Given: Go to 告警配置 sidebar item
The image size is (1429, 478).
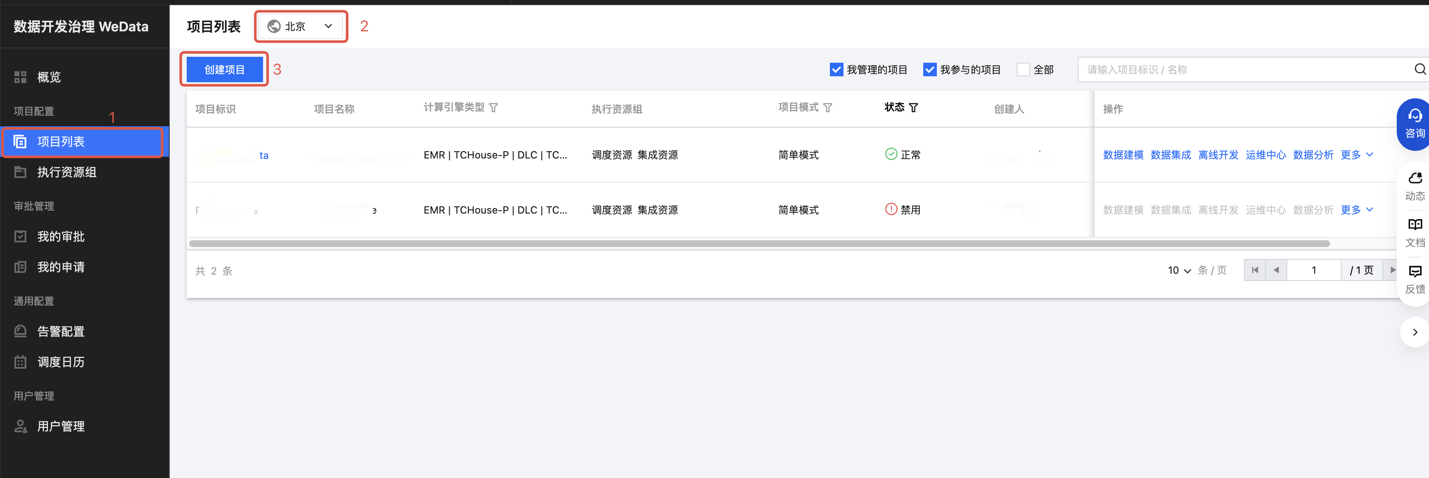Looking at the screenshot, I should (x=61, y=331).
